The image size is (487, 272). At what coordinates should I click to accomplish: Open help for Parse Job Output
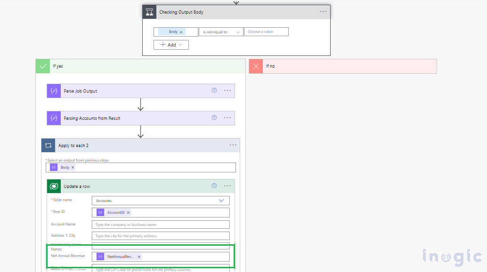tap(214, 91)
